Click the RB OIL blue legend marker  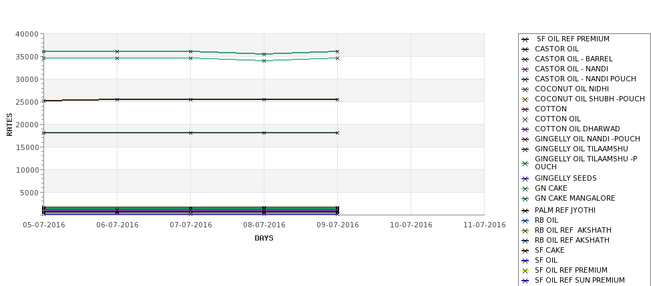click(525, 221)
